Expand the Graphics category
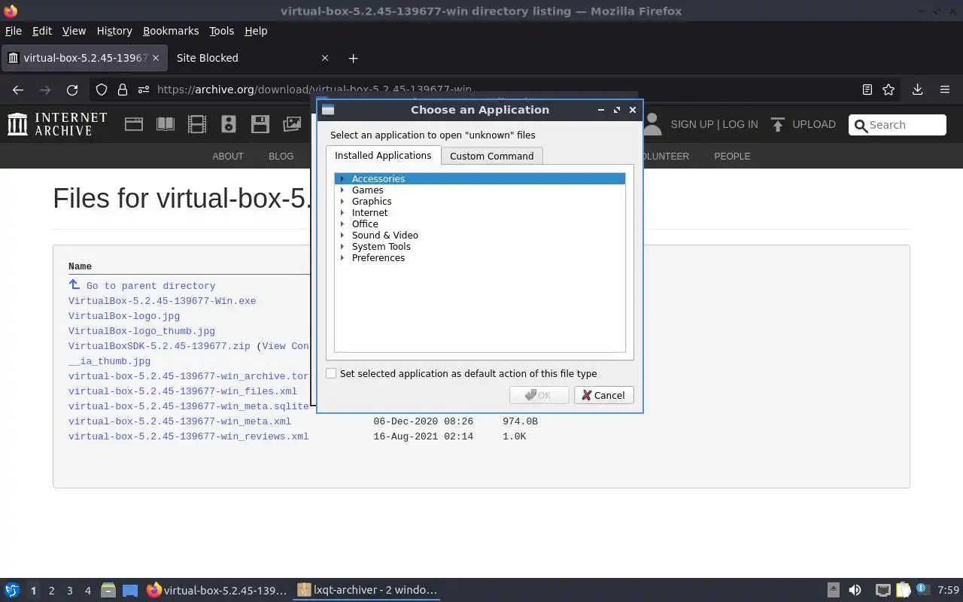Screen dimensions: 963x602 [x=342, y=201]
